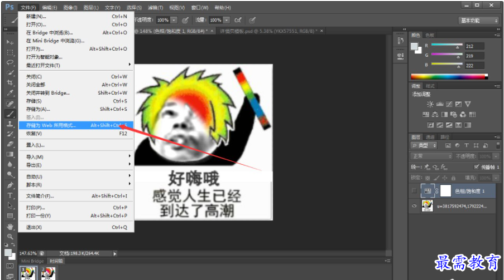
Task: Expand the Recent Files submenu
Action: (76, 65)
